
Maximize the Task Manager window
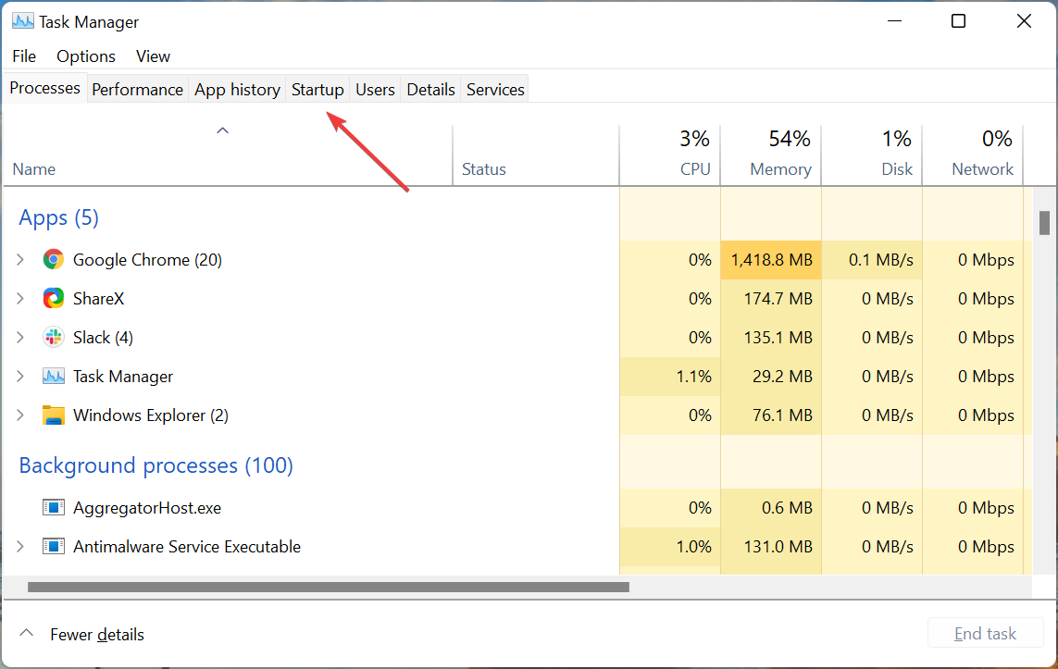coord(958,21)
